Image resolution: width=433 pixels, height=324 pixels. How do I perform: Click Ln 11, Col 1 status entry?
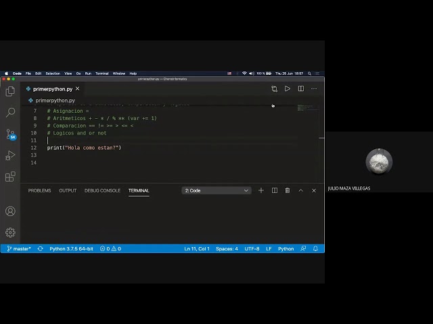tap(197, 249)
